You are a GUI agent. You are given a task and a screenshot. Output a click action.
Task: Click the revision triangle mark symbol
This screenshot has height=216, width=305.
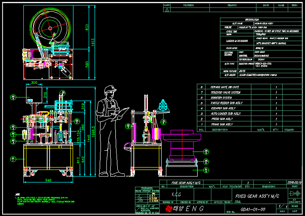(167, 10)
